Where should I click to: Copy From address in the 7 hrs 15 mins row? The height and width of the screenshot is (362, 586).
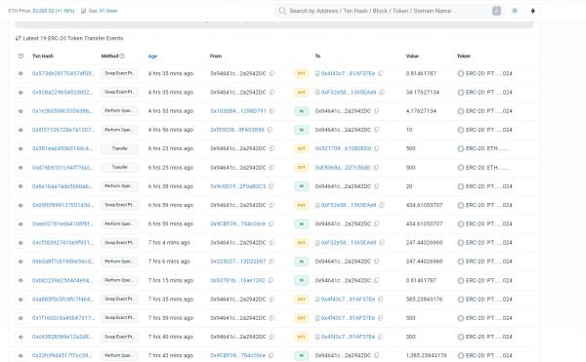(x=271, y=280)
